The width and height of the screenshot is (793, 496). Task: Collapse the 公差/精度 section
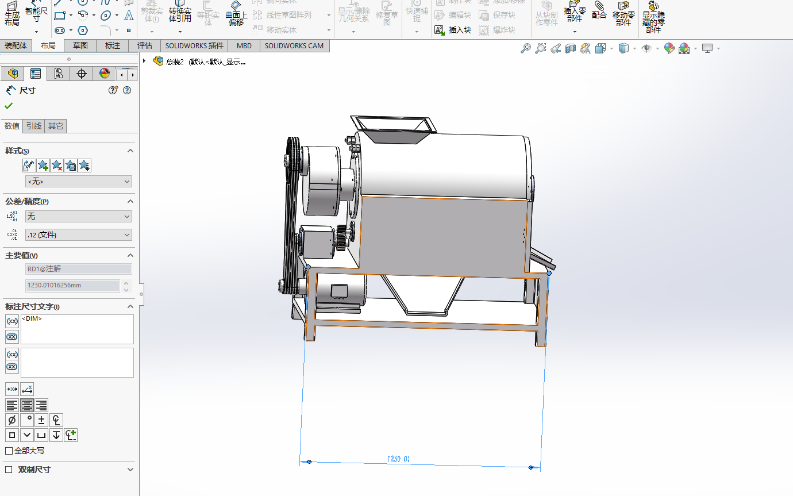(130, 201)
